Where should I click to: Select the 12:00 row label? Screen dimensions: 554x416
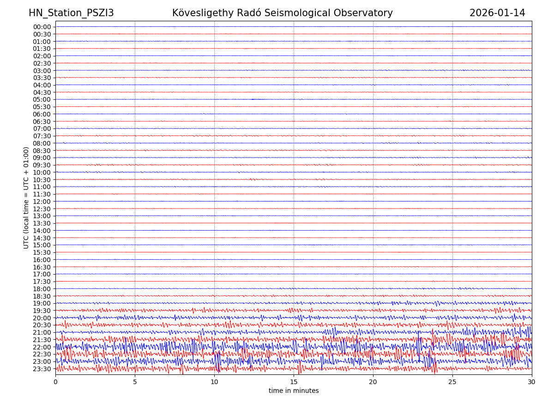click(42, 202)
